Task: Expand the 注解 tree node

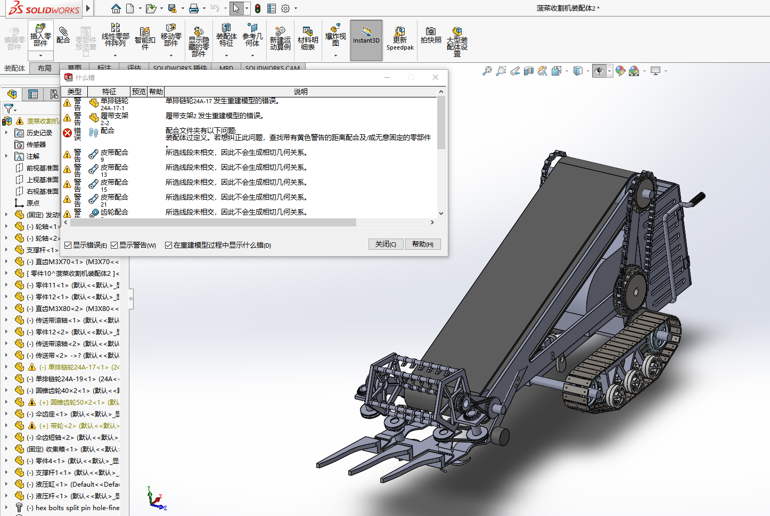Action: 6,156
